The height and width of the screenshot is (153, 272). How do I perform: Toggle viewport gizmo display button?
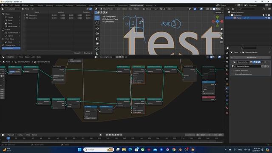(195, 9)
